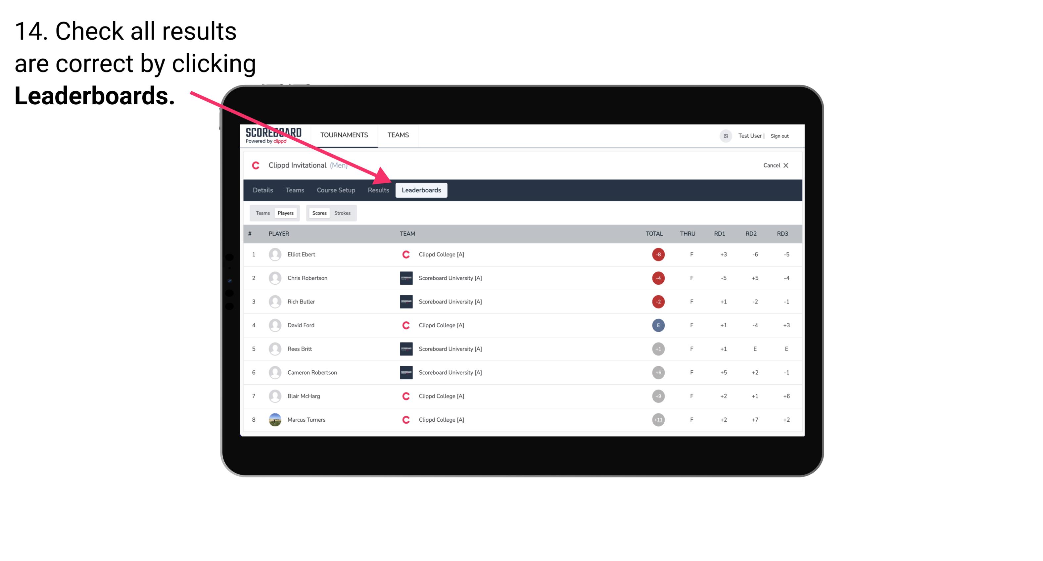Click the Scoreboard University [A] team icon
Viewport: 1043px width, 561px height.
[x=405, y=278]
